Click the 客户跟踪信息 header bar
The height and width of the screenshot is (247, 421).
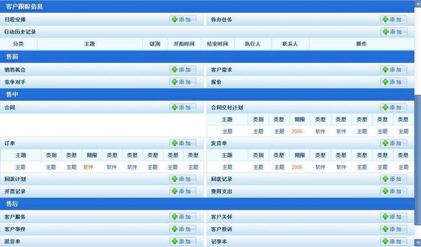pos(207,6)
